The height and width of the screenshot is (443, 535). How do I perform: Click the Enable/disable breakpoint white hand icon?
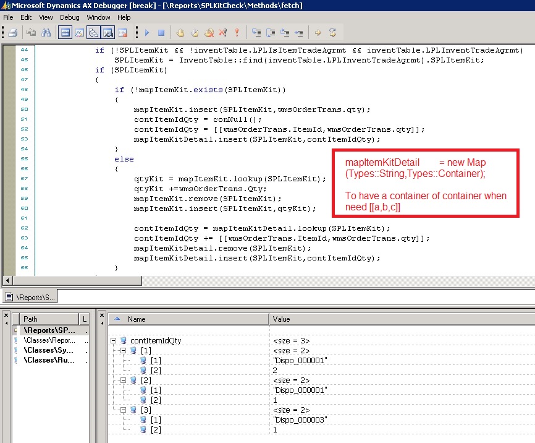coord(195,33)
